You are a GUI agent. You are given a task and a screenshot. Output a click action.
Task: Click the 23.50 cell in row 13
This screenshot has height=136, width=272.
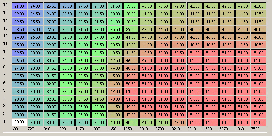[x=19, y=29]
